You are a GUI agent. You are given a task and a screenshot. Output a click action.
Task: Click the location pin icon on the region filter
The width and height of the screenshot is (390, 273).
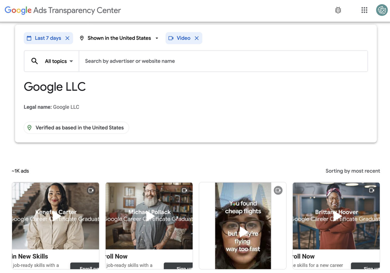(82, 38)
